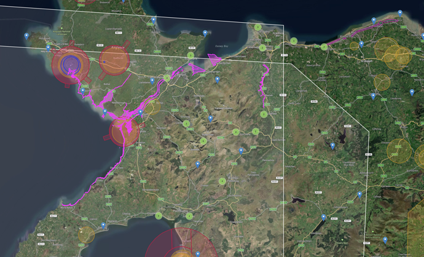Select the yellow circle near Bethel by the Menai Strait
Viewport: 424px width, 257px height.
pos(152,106)
